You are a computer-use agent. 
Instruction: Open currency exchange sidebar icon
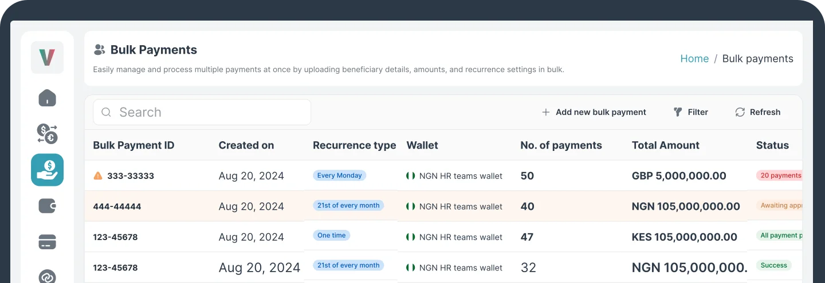(x=47, y=134)
